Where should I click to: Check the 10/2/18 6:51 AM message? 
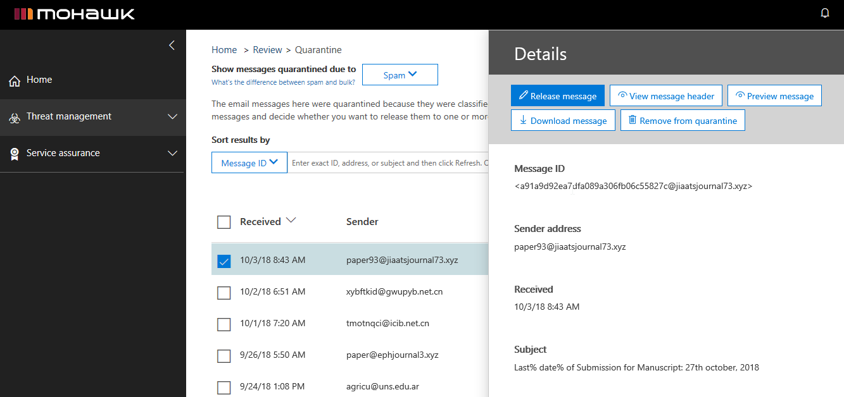224,293
